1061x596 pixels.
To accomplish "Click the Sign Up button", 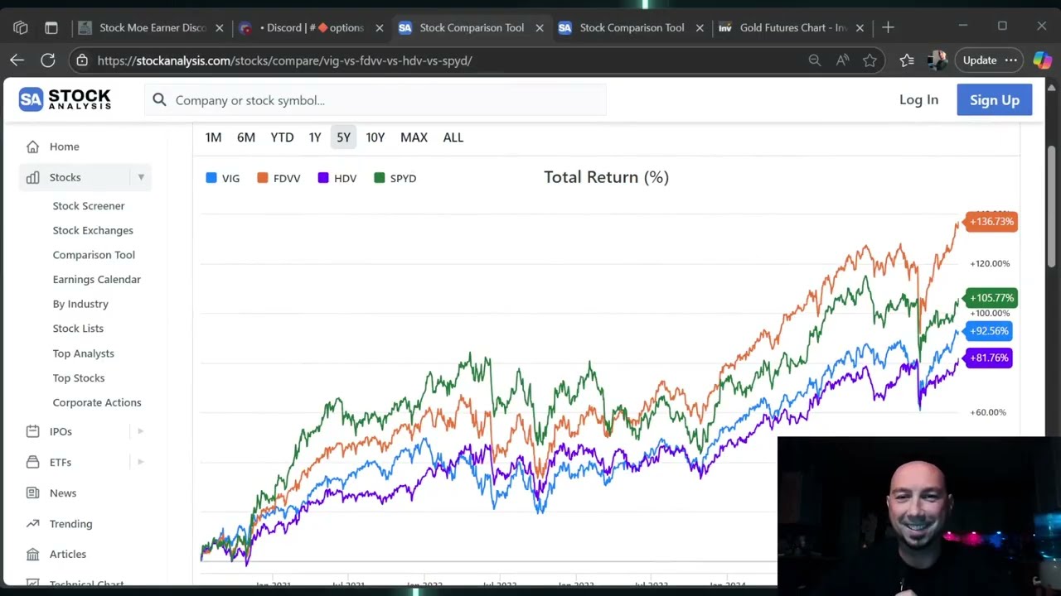I will 995,100.
